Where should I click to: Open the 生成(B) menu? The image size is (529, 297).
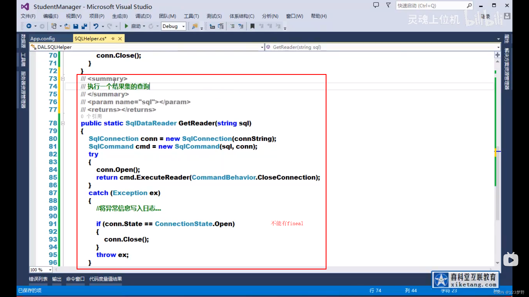click(x=120, y=16)
